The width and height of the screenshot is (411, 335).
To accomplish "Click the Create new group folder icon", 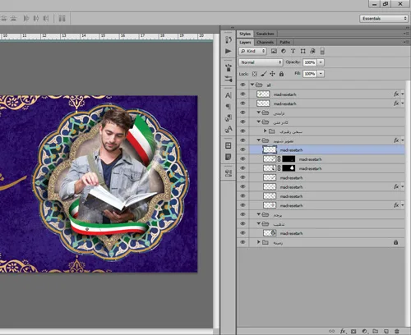I will tap(376, 331).
